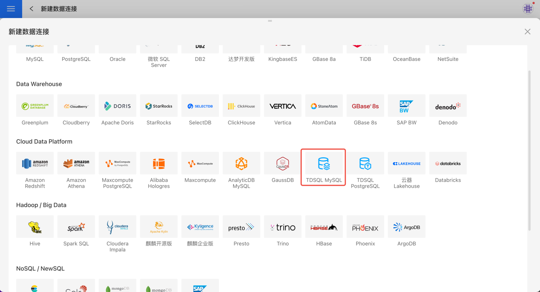This screenshot has width=540, height=292.
Task: Click the vertical scrollbar of the dialog
Action: [x=529, y=150]
